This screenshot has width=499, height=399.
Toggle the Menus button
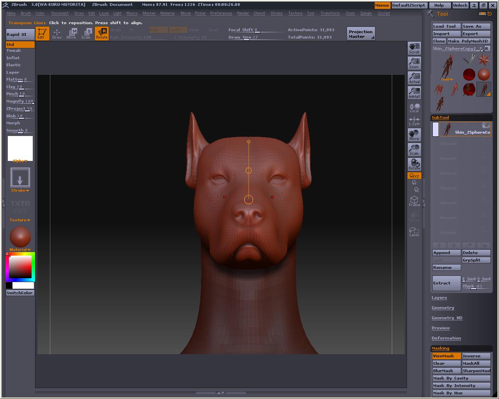(382, 5)
